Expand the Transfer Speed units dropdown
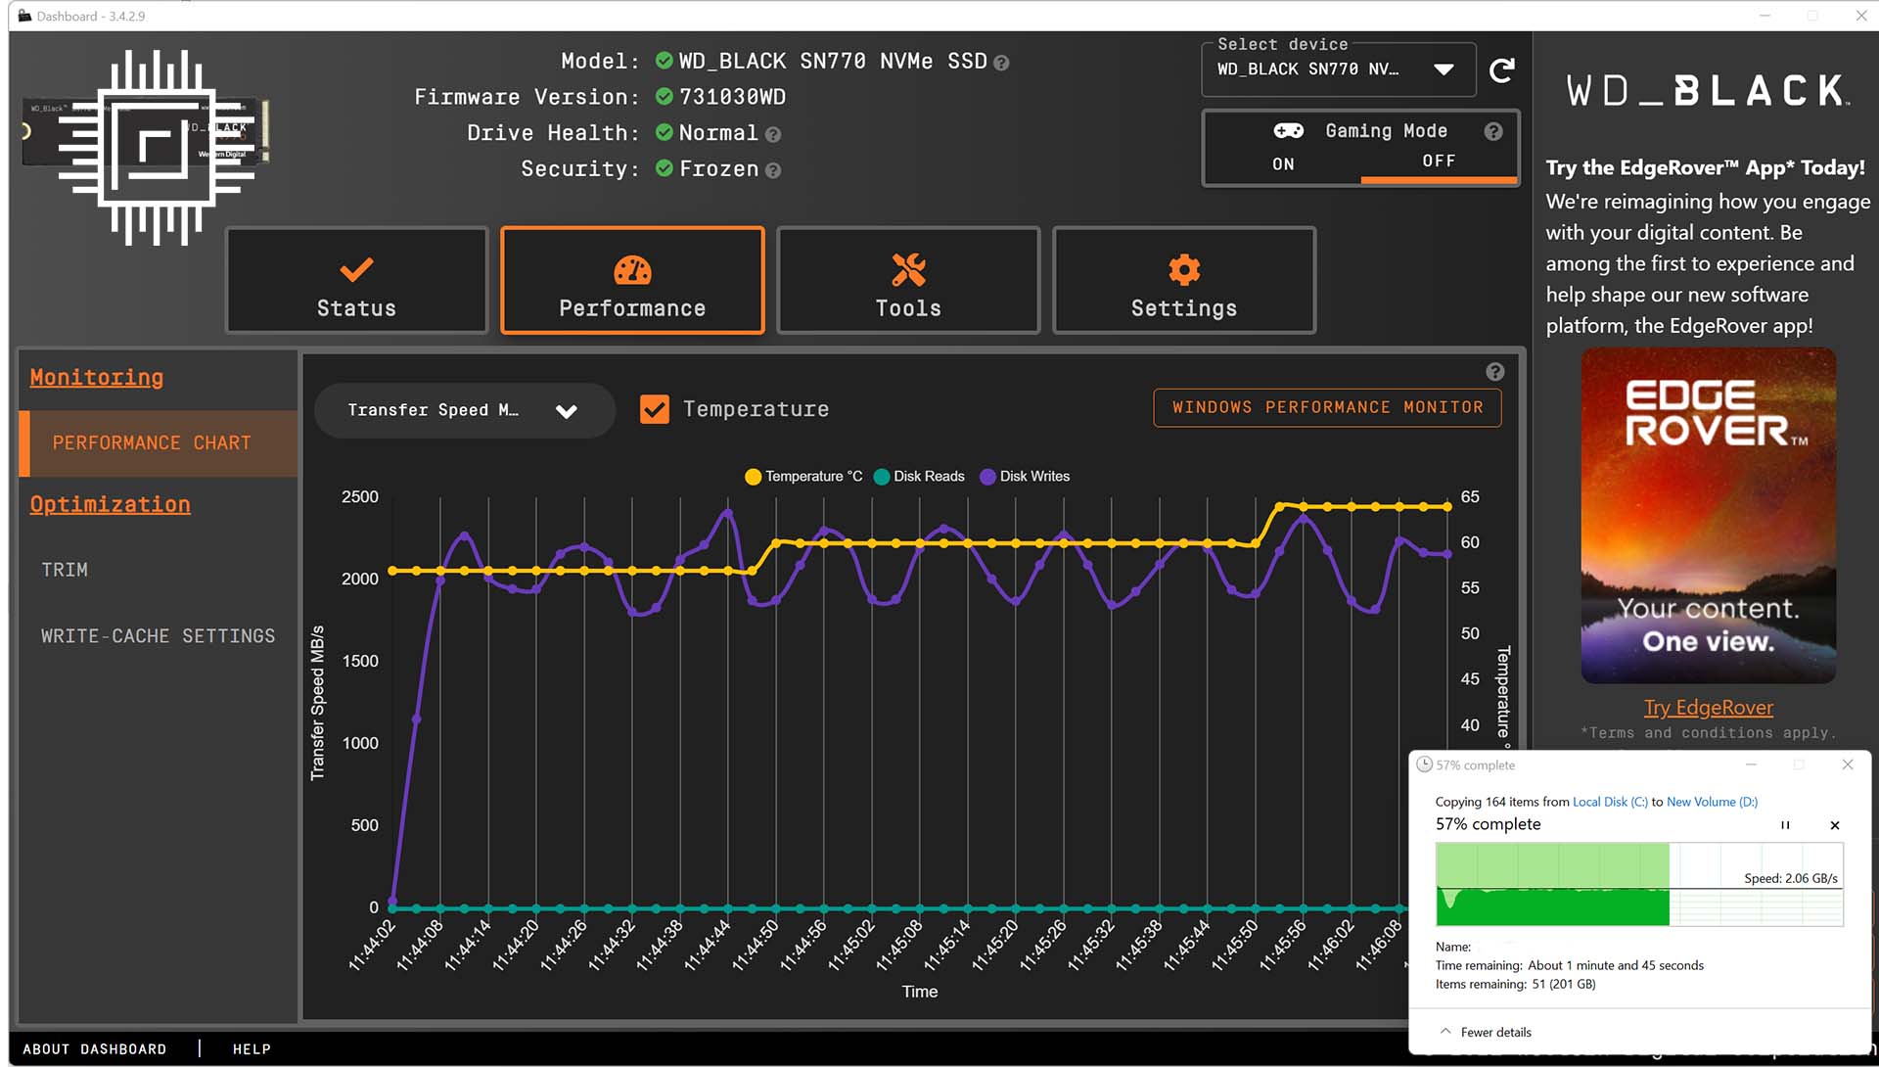Image resolution: width=1879 pixels, height=1067 pixels. 464,410
